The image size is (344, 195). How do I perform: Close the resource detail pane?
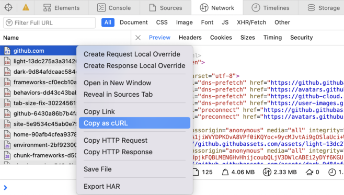(138, 38)
